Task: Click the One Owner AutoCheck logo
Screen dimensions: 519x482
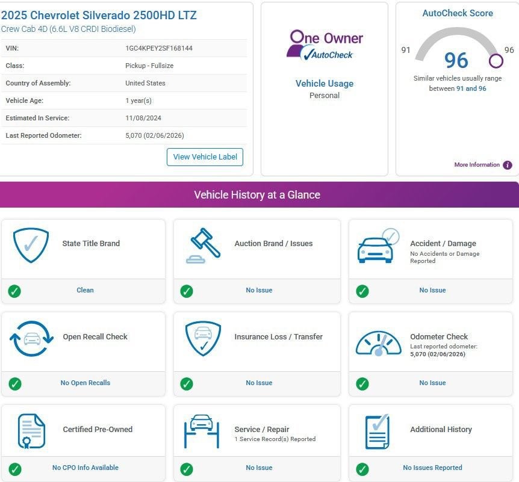Action: 325,45
